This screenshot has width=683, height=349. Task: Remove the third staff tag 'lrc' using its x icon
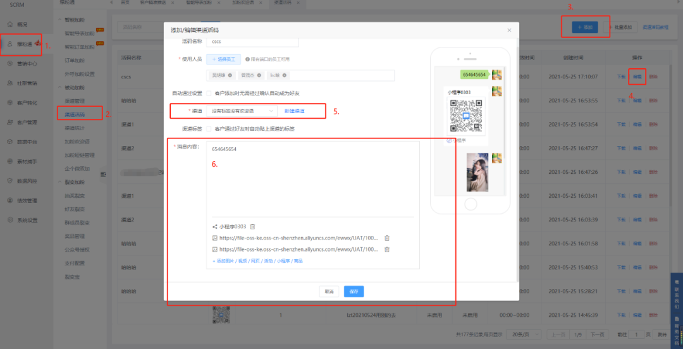coord(285,75)
